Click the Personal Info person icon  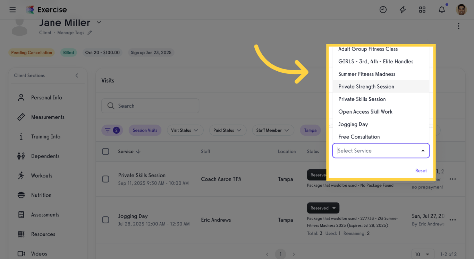click(21, 98)
